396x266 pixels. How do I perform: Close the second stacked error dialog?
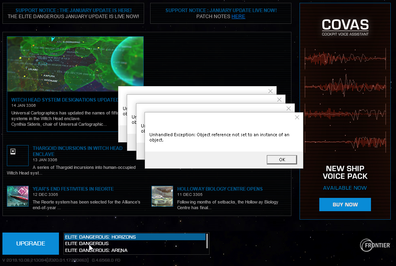click(288, 108)
